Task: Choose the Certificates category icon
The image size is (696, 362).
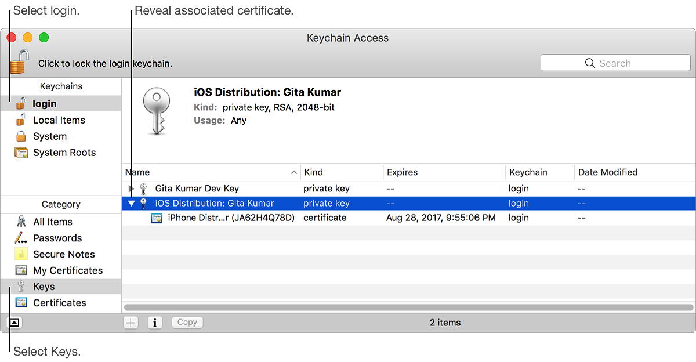Action: pos(21,302)
